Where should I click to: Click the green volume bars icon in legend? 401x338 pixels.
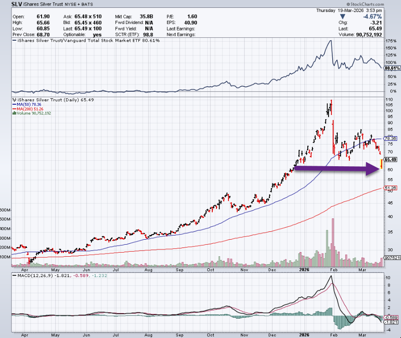click(x=13, y=113)
